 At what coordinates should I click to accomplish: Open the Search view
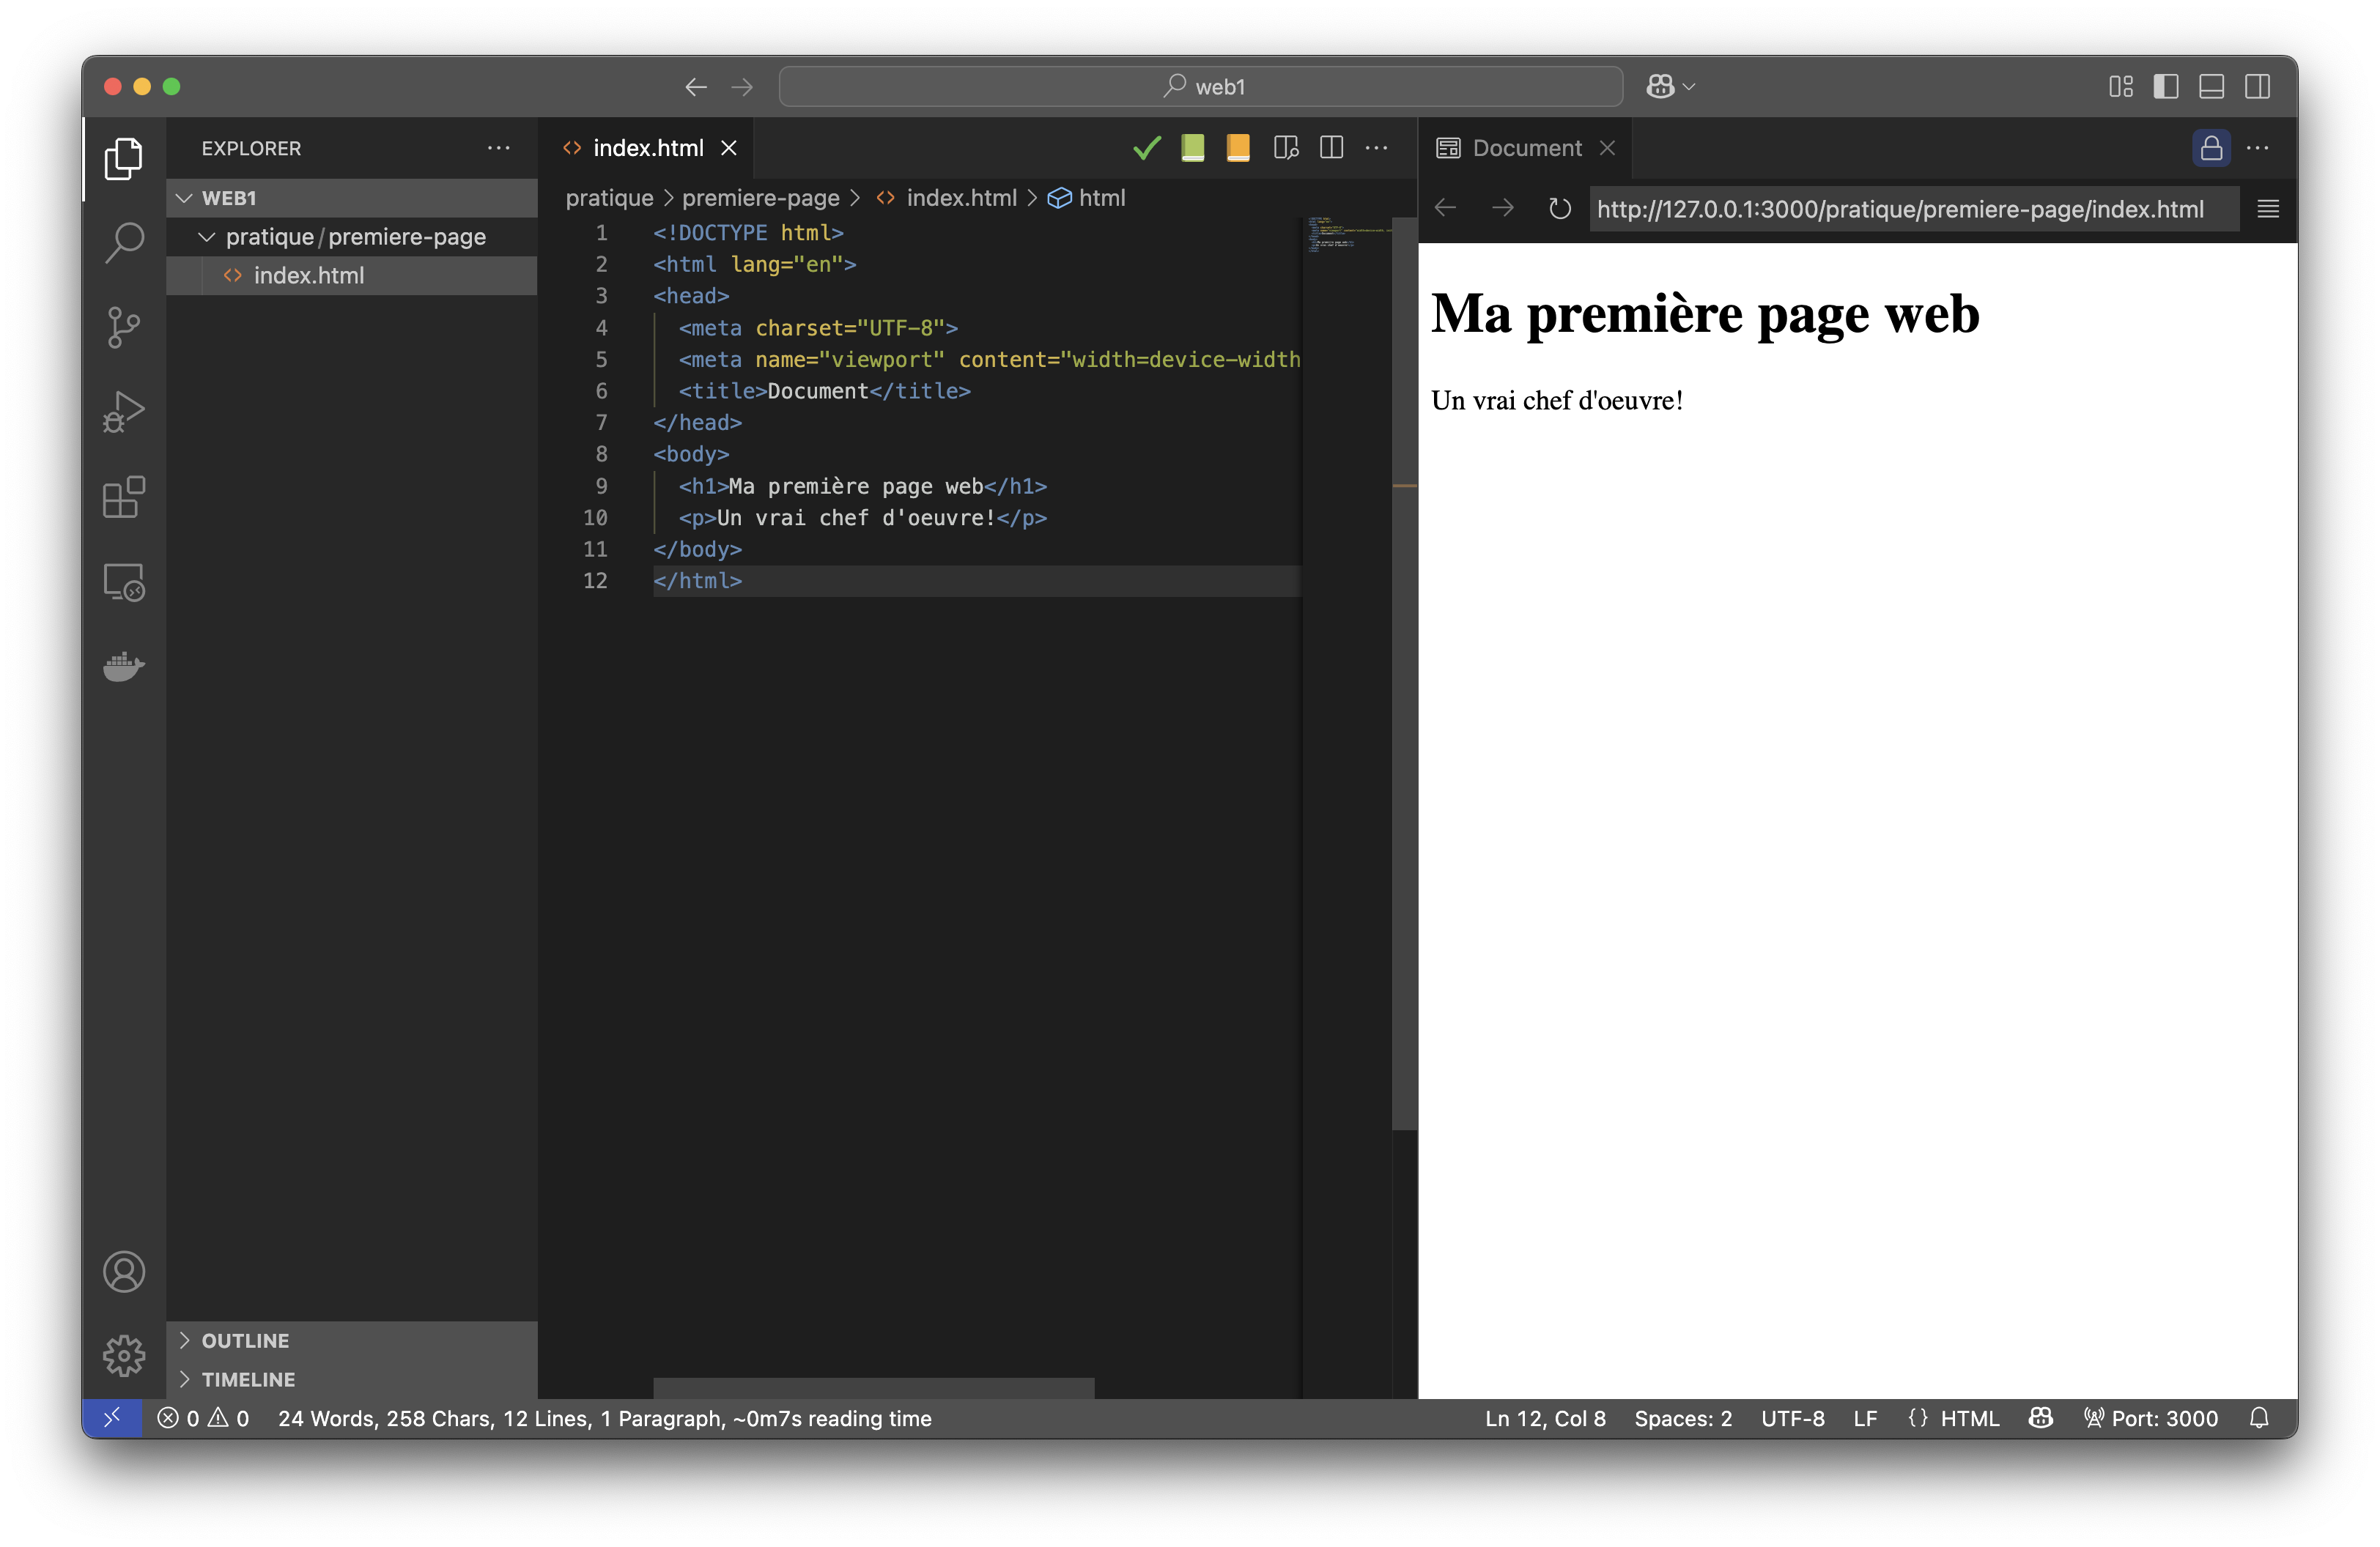pyautogui.click(x=124, y=243)
